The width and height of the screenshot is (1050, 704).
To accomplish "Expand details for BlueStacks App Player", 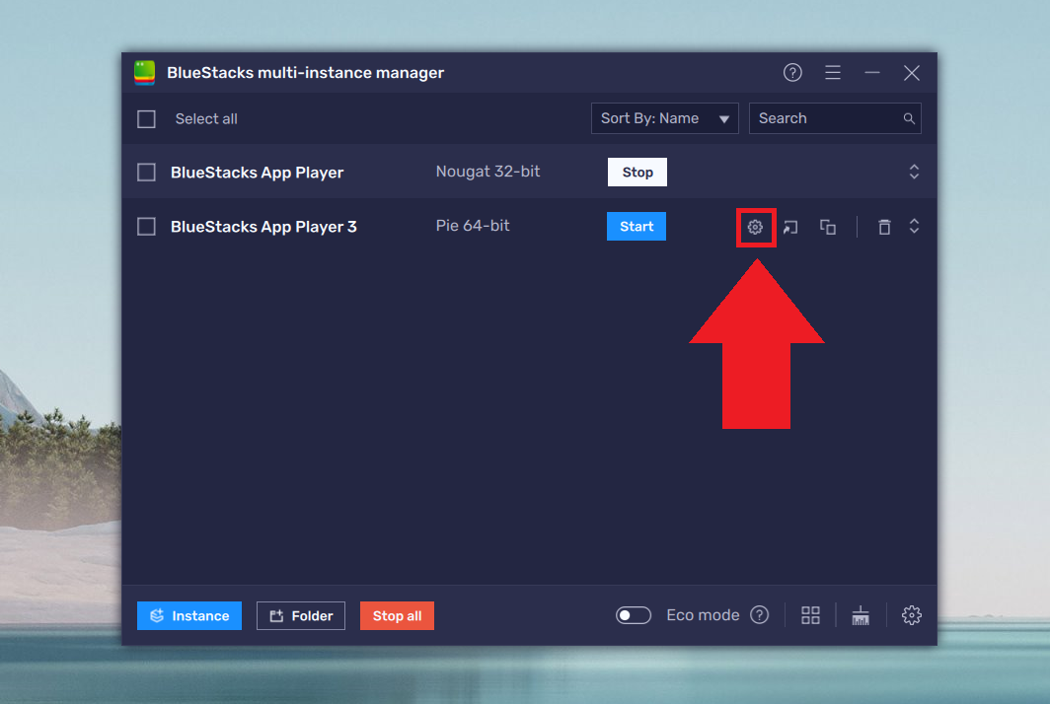I will pos(914,172).
